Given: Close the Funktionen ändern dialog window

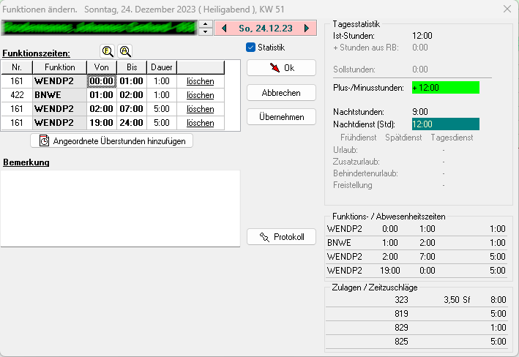Looking at the screenshot, I should [507, 9].
